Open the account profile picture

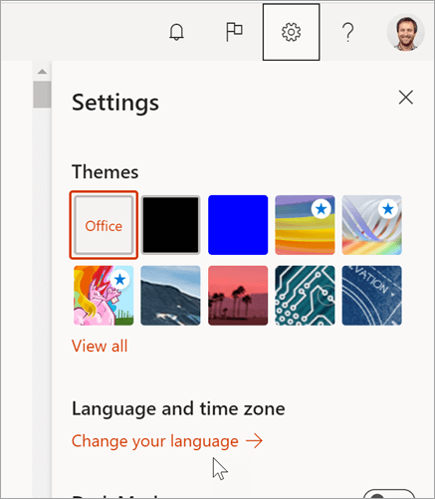pos(406,32)
